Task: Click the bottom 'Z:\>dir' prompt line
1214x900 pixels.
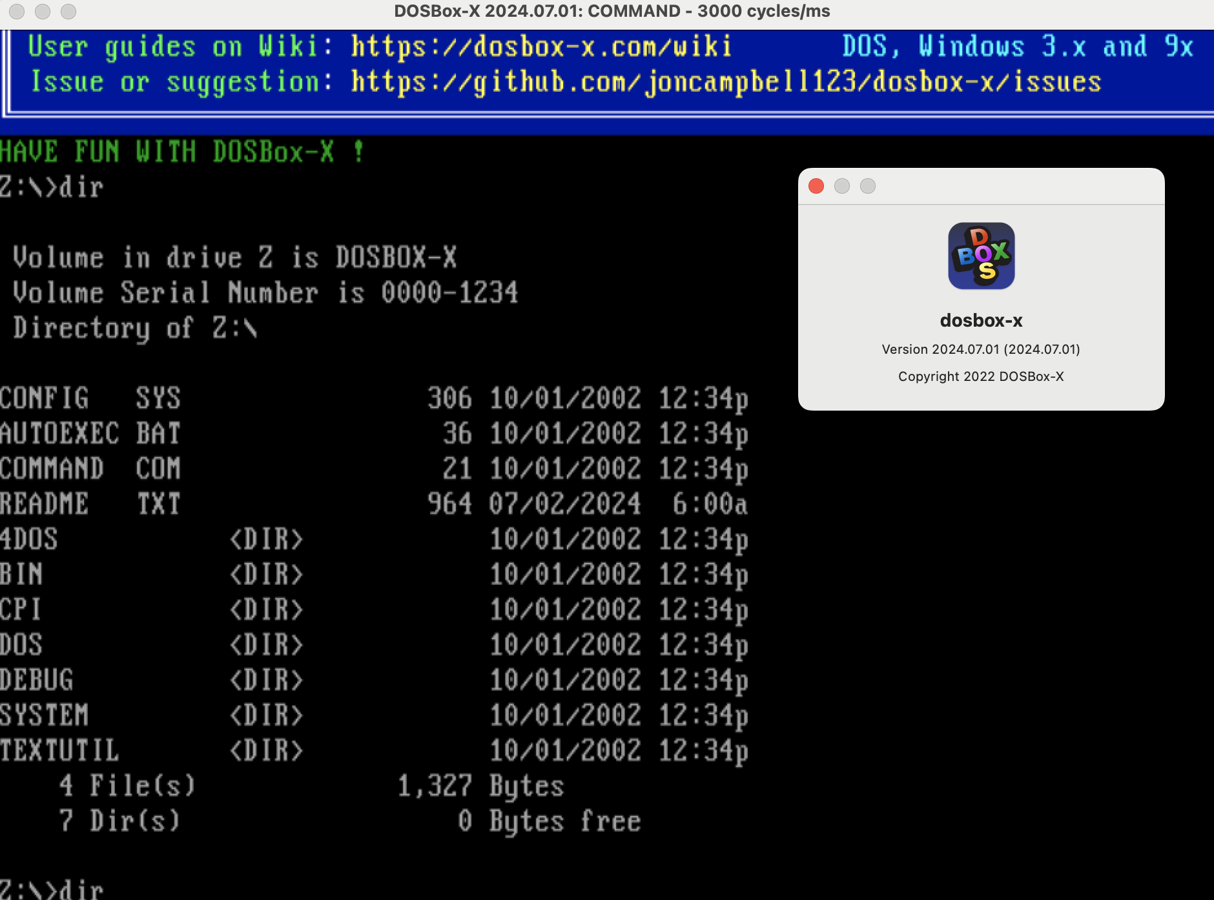Action: pyautogui.click(x=52, y=888)
